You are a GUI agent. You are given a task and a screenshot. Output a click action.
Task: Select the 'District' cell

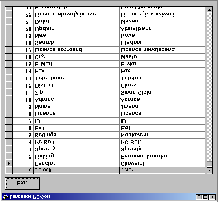click(76, 85)
